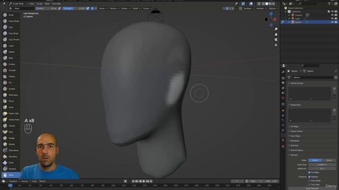Image resolution: width=339 pixels, height=190 pixels.
Task: Select the Pose brush
Action: (11, 132)
